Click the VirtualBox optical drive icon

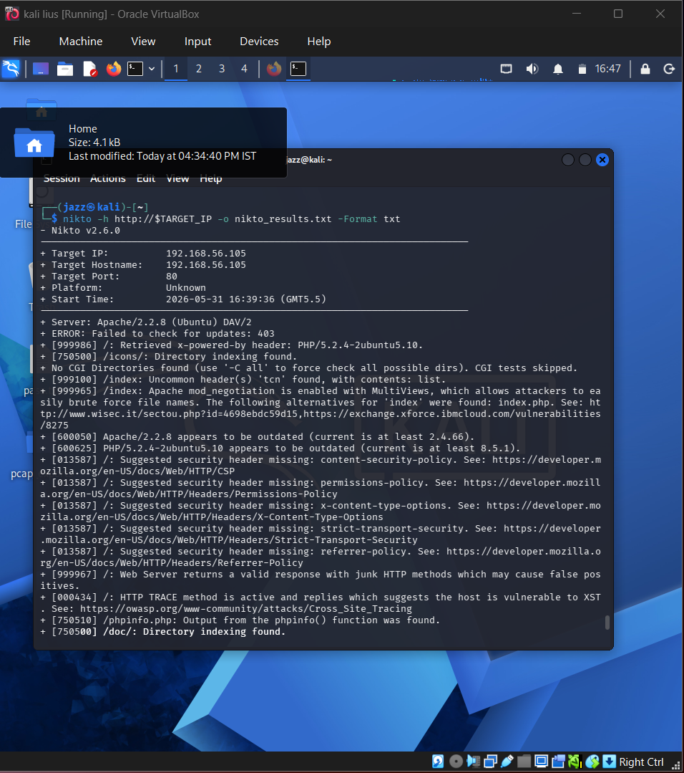[x=456, y=762]
